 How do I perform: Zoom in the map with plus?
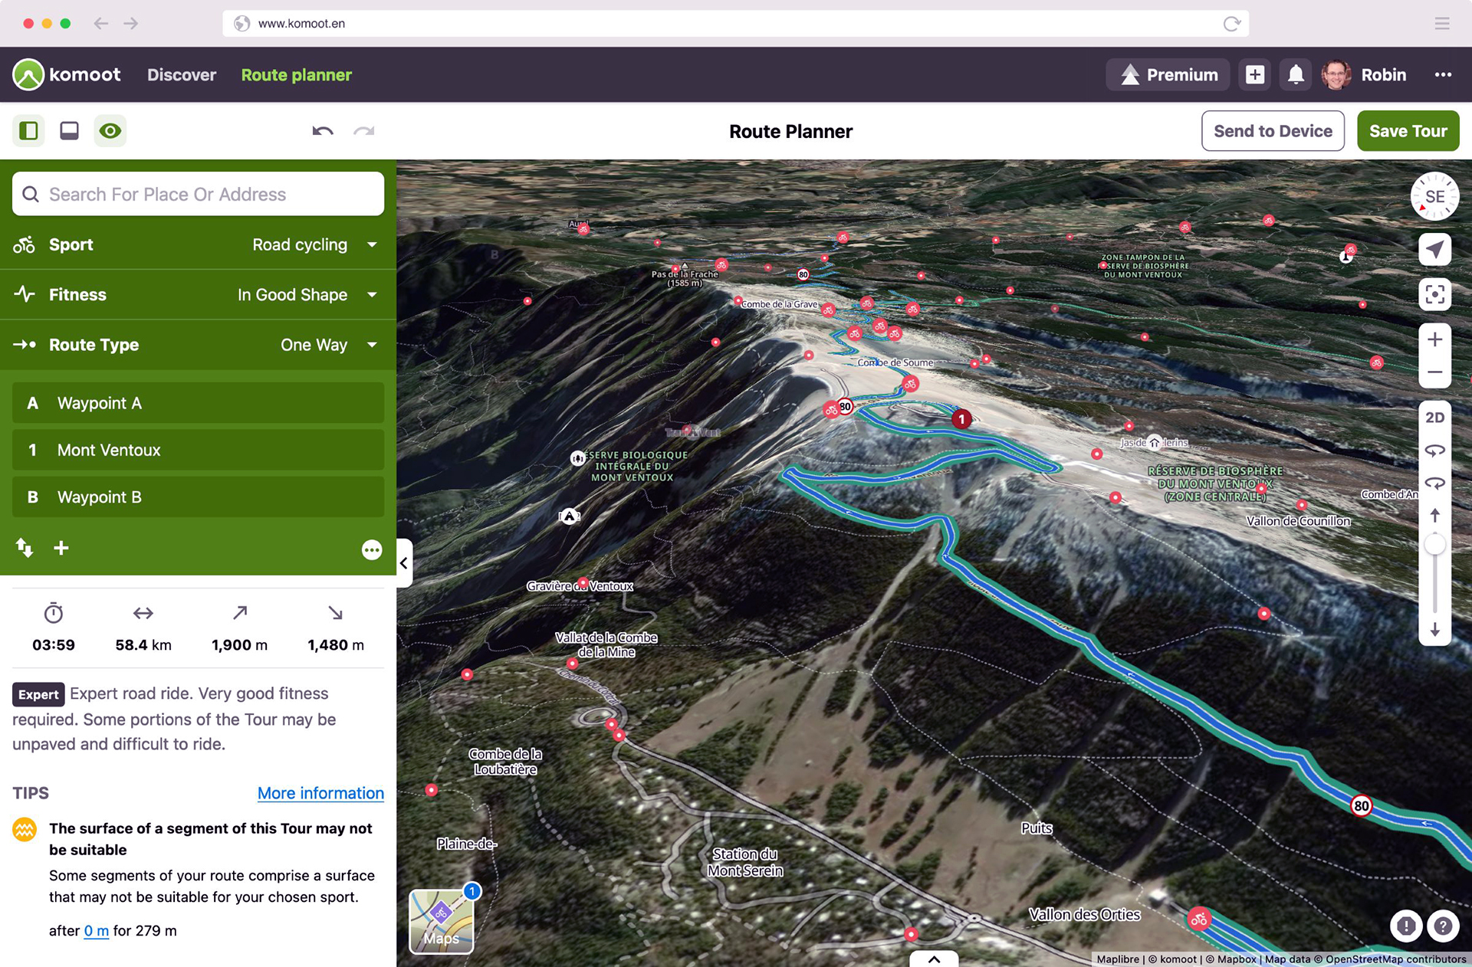[1434, 339]
